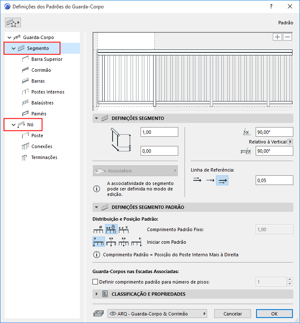Collapse the Segmento tree branch
The height and width of the screenshot is (323, 300).
tap(13, 48)
